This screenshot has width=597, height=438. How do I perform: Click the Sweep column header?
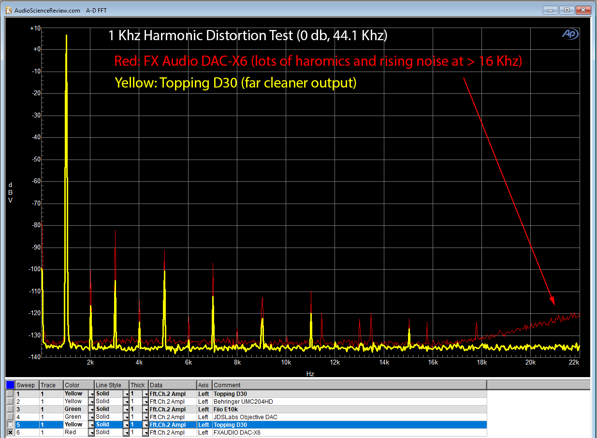27,385
